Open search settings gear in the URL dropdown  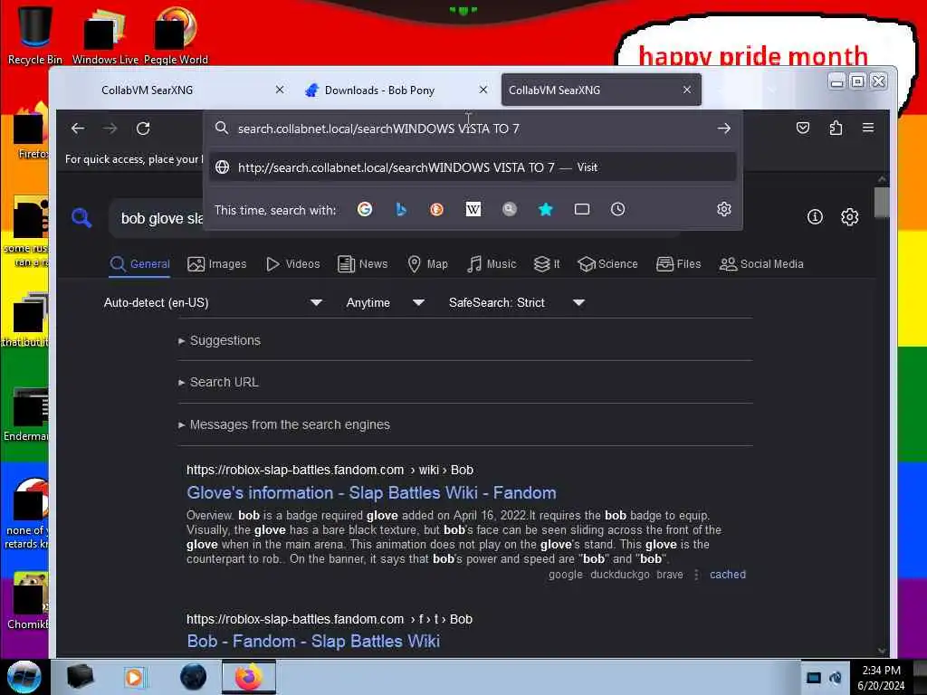pos(724,209)
